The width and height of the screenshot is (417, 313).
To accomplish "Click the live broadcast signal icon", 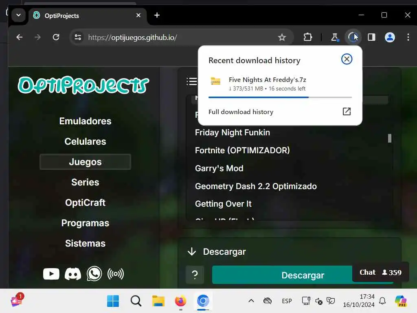I will pyautogui.click(x=115, y=274).
